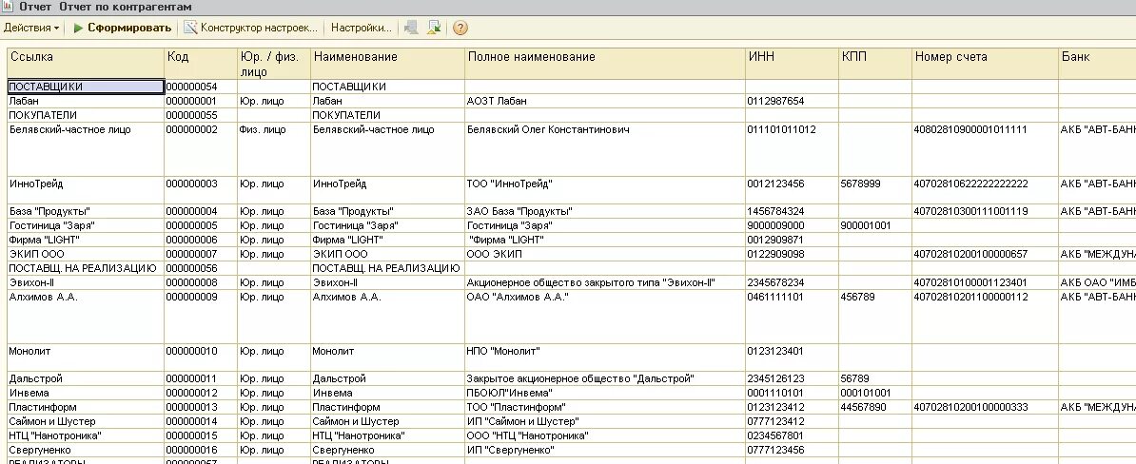This screenshot has height=464, width=1136.
Task: Click the Физ. лицо cell
Action: point(274,149)
